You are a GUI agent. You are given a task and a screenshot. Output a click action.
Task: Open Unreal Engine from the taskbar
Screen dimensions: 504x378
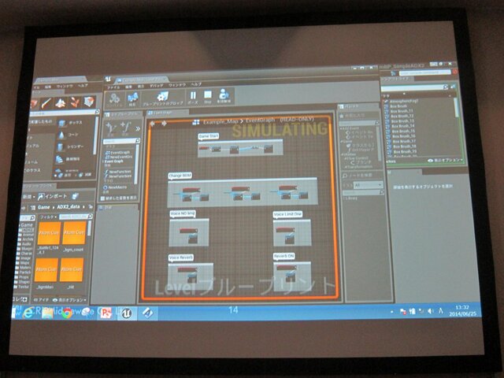[x=127, y=313]
